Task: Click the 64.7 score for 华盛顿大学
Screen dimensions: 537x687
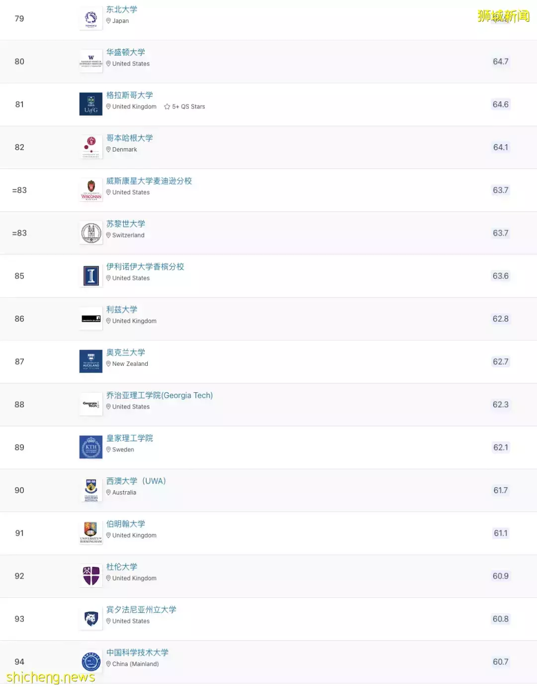Action: click(x=500, y=62)
